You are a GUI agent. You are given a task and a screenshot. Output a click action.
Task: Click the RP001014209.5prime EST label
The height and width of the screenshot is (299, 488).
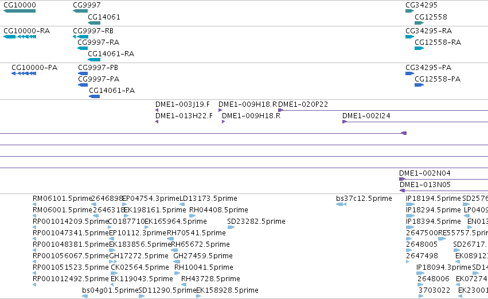coord(71,222)
